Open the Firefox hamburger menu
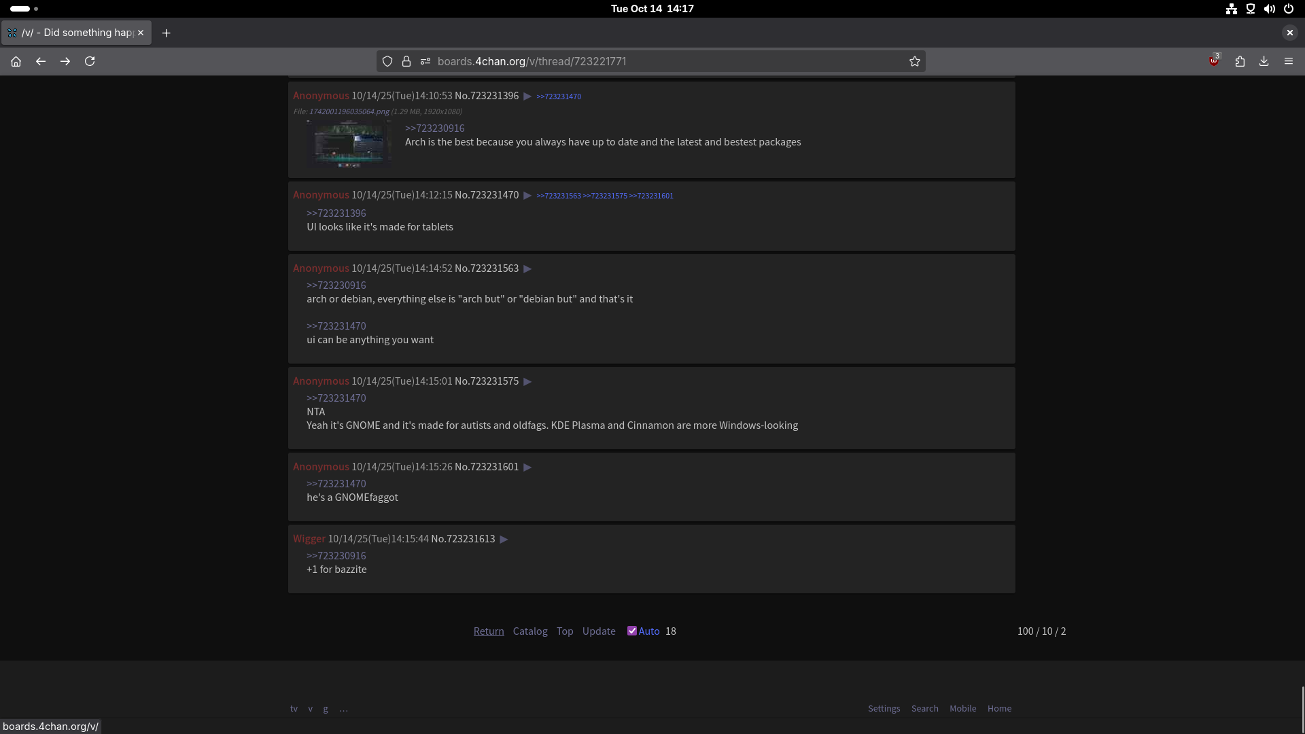 point(1289,61)
